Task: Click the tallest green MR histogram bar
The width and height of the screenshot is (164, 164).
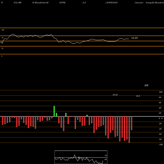Action: (54, 111)
